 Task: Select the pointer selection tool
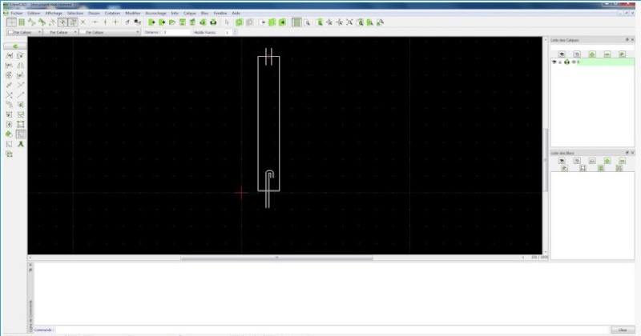tap(227, 22)
